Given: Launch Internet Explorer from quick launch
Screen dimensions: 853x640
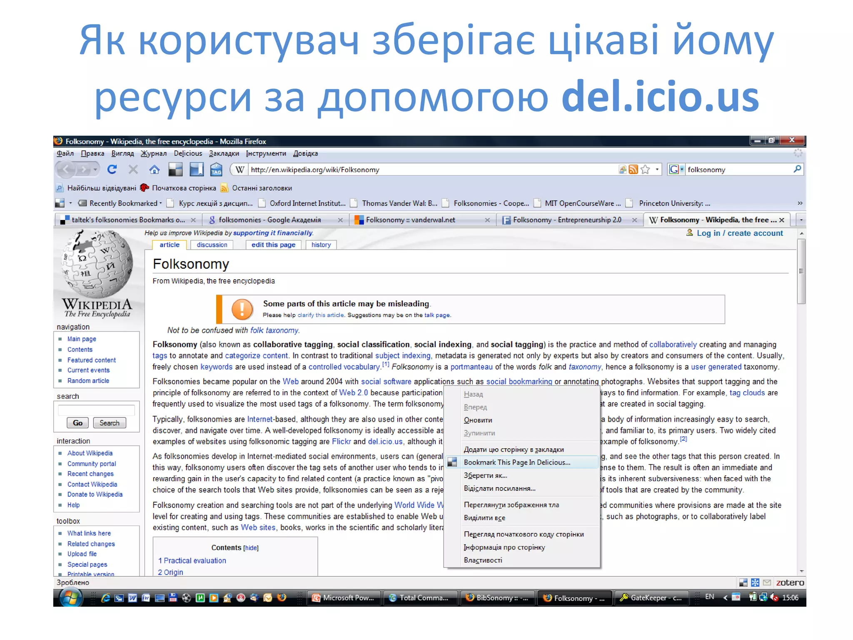Looking at the screenshot, I should [106, 598].
